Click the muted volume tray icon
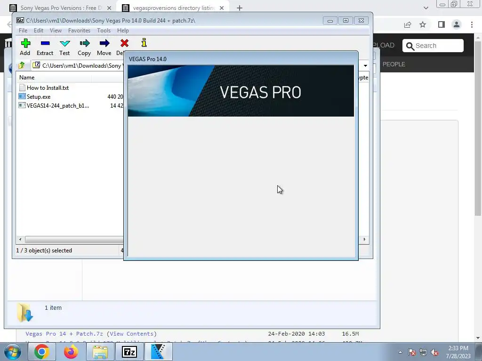The height and width of the screenshot is (361, 482). point(434,352)
